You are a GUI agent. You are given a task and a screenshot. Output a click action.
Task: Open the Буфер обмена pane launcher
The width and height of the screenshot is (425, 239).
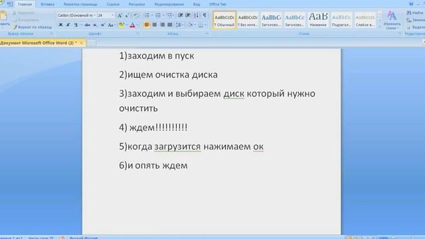pos(52,34)
